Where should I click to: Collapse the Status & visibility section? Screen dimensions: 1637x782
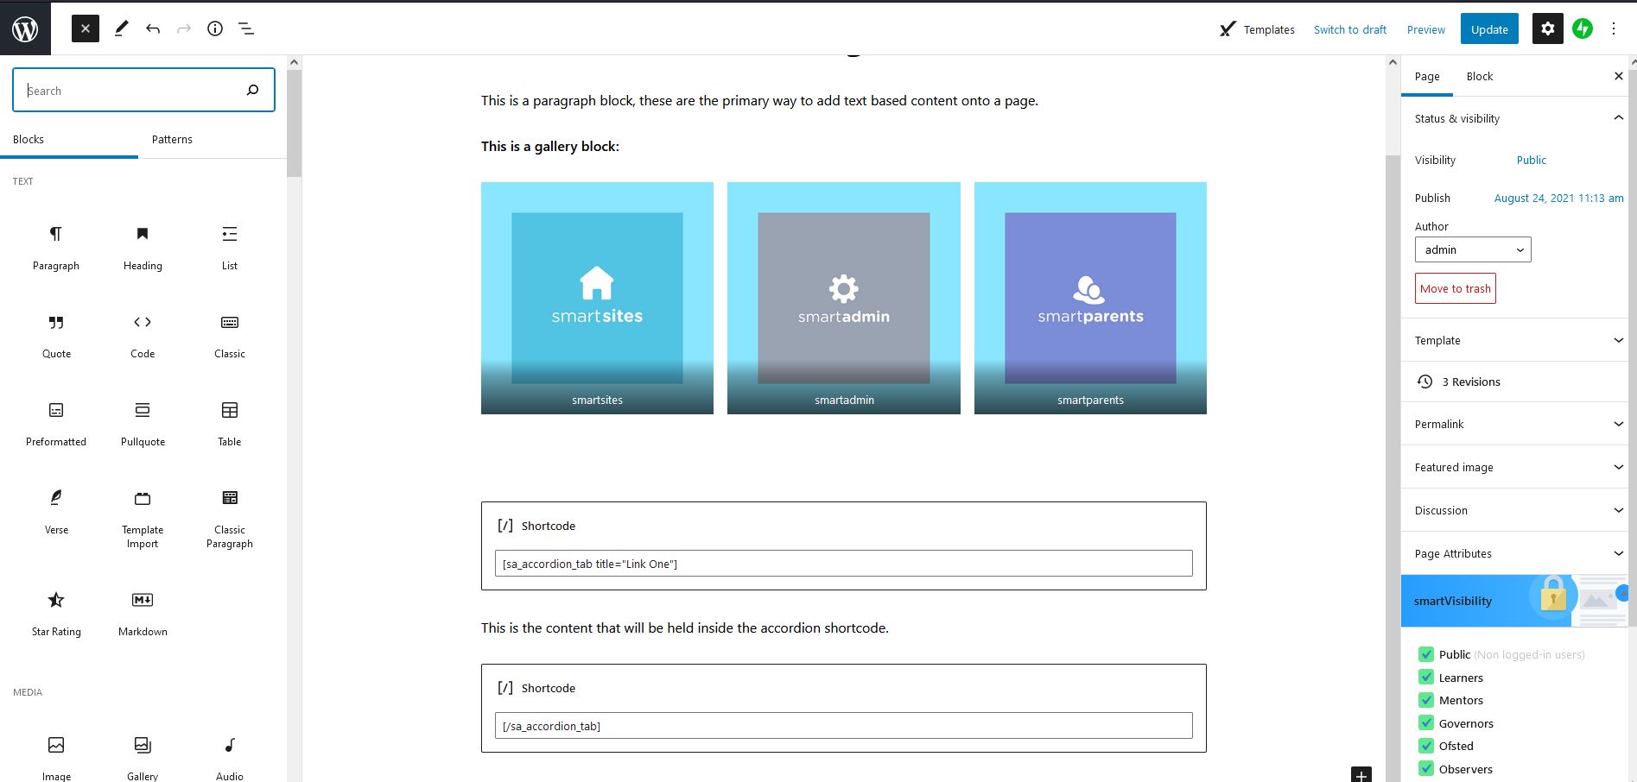click(1514, 118)
